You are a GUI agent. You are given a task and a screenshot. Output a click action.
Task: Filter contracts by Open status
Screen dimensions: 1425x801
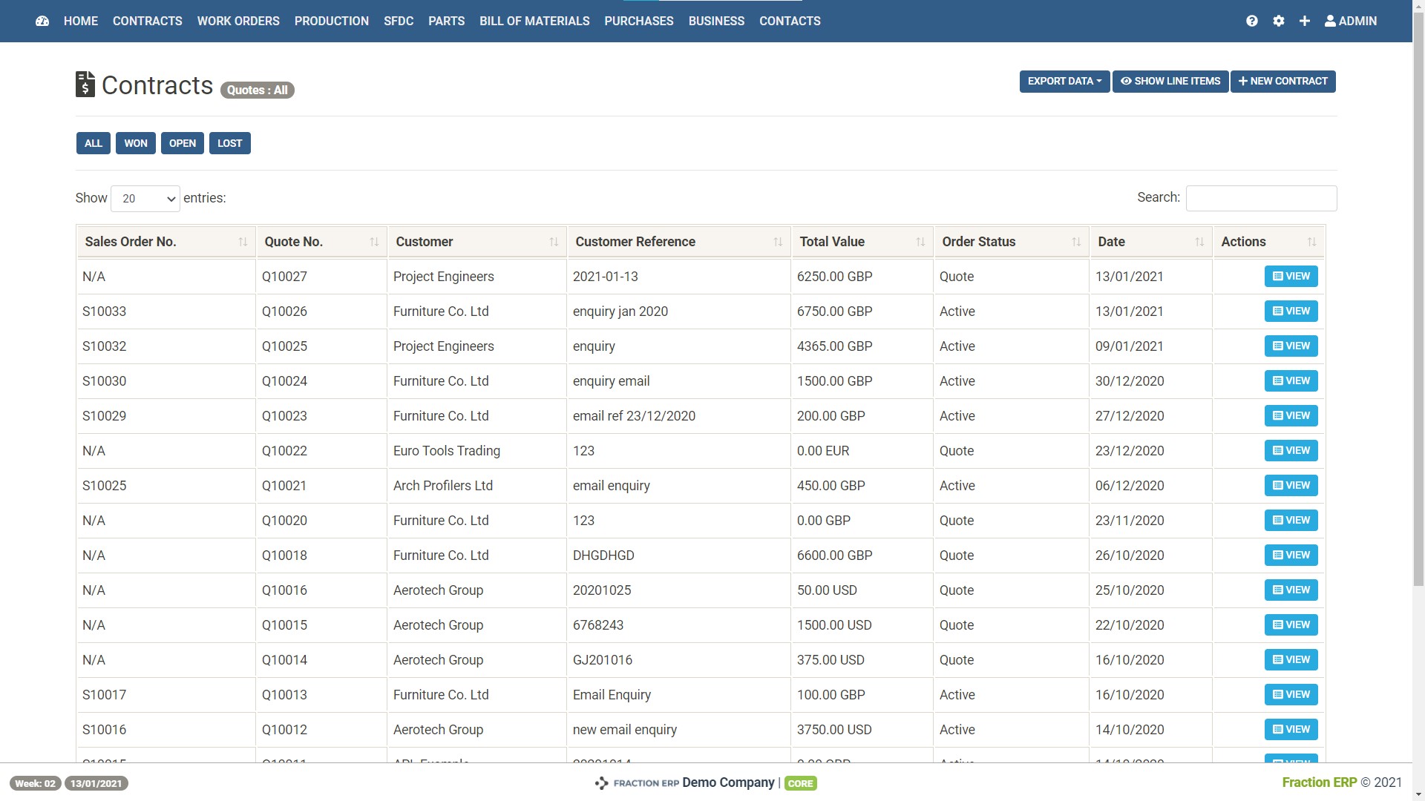pyautogui.click(x=182, y=143)
